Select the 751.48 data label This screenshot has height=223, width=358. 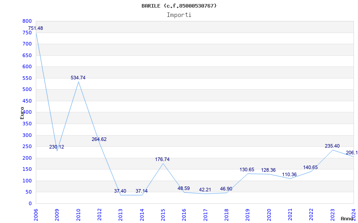pos(36,29)
